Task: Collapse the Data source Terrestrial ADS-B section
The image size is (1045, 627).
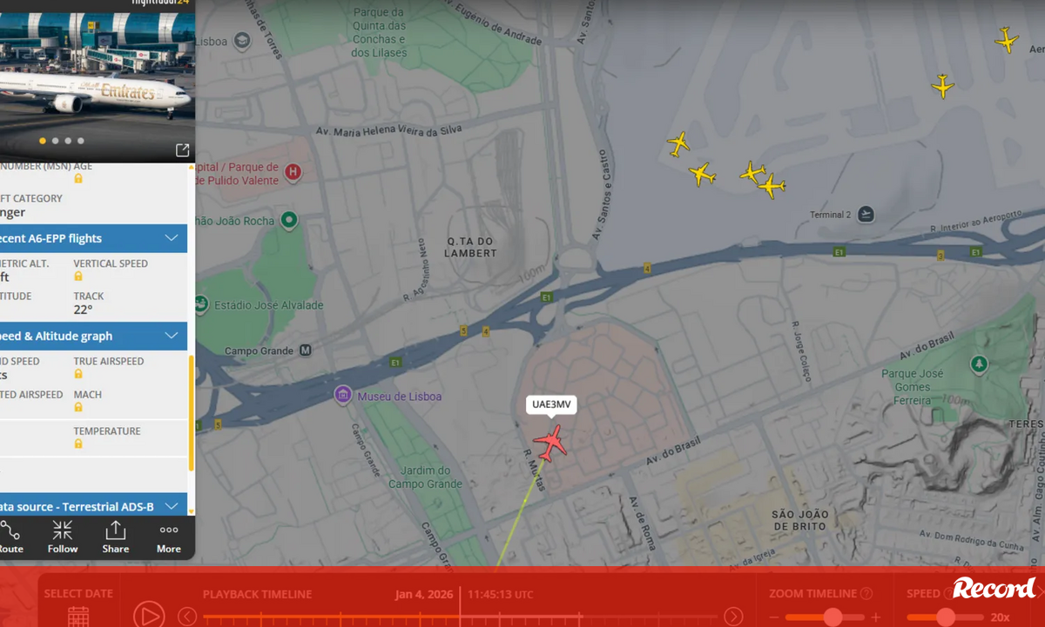Action: point(172,506)
